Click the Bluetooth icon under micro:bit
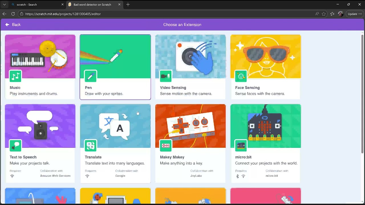The width and height of the screenshot is (365, 205). click(238, 176)
